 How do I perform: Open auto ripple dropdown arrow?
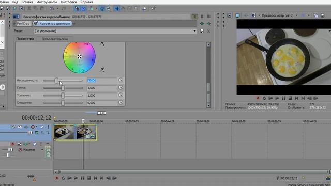click(x=97, y=8)
